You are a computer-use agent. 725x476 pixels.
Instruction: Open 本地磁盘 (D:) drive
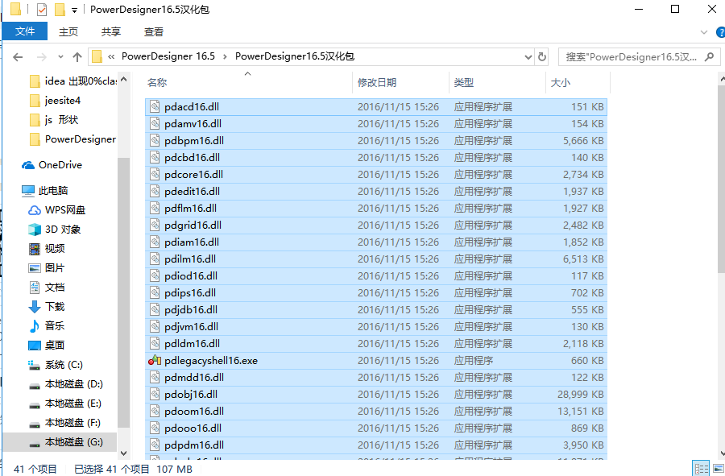pyautogui.click(x=65, y=384)
